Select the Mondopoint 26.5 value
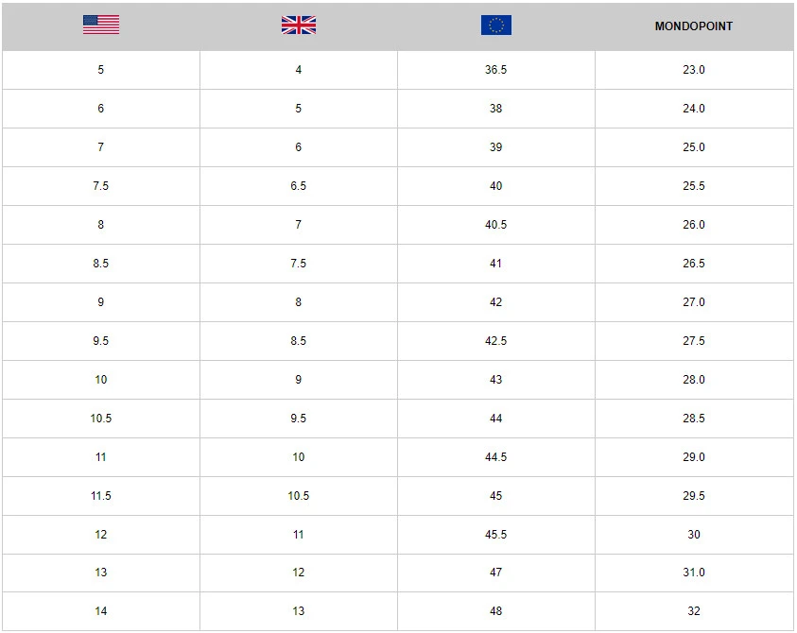The image size is (797, 633). [x=694, y=264]
